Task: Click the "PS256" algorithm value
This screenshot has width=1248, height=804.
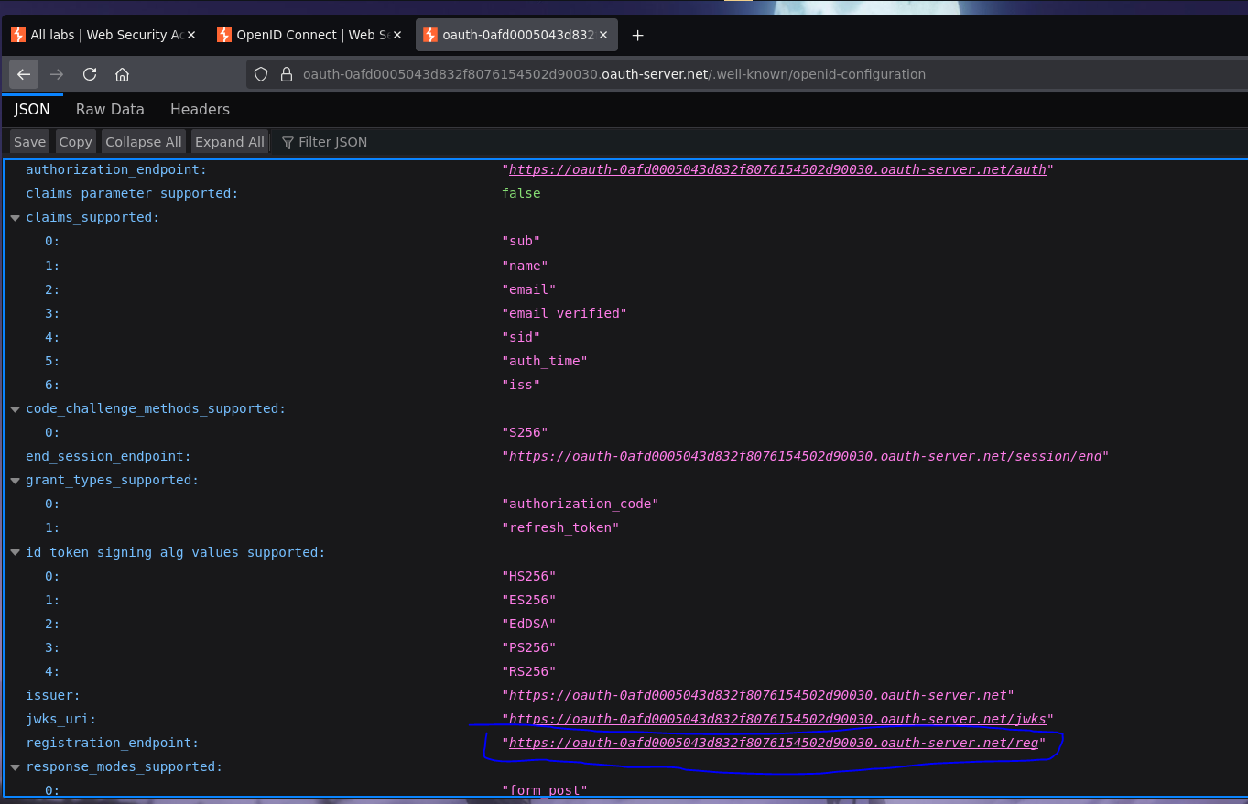Action: pos(528,647)
